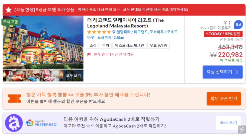Open The Legoland Malaysia Resort title link
Image resolution: width=247 pixels, height=136 pixels.
125,23
